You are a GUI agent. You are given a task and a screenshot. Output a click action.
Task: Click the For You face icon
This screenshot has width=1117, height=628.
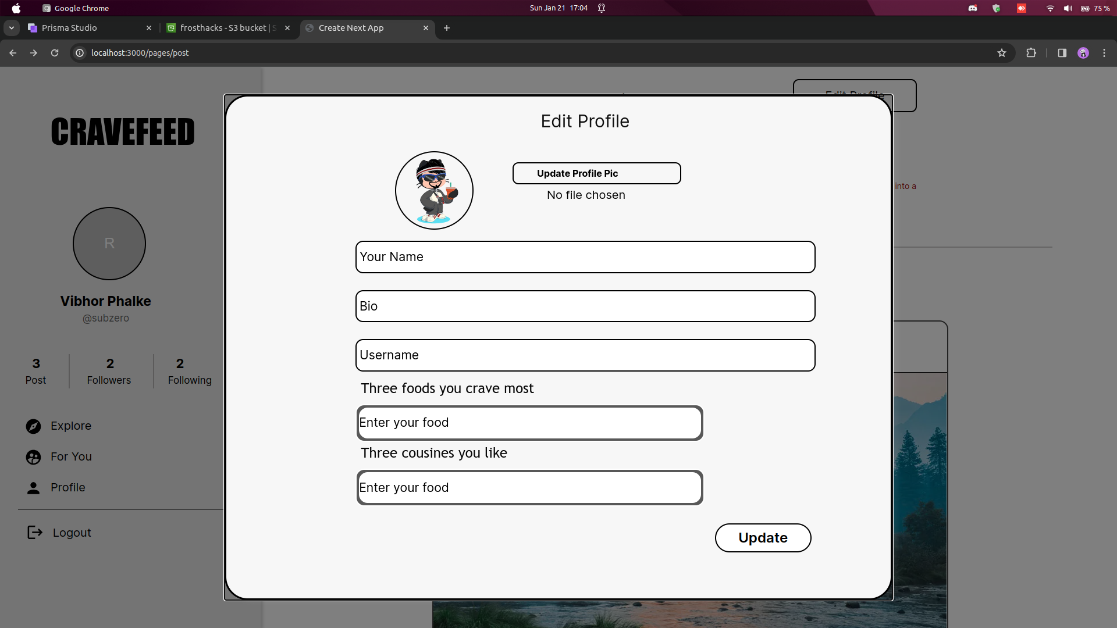pos(34,457)
